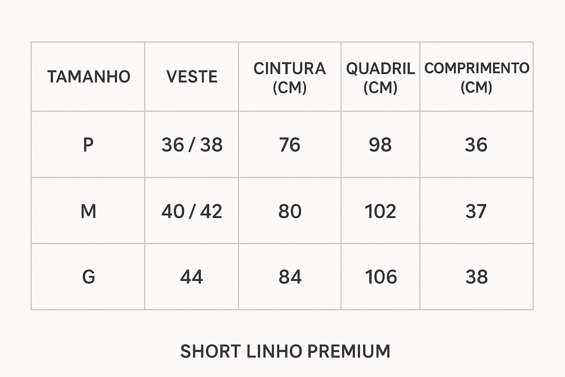Click the VESTE column header
This screenshot has height=377, width=565.
pos(192,77)
